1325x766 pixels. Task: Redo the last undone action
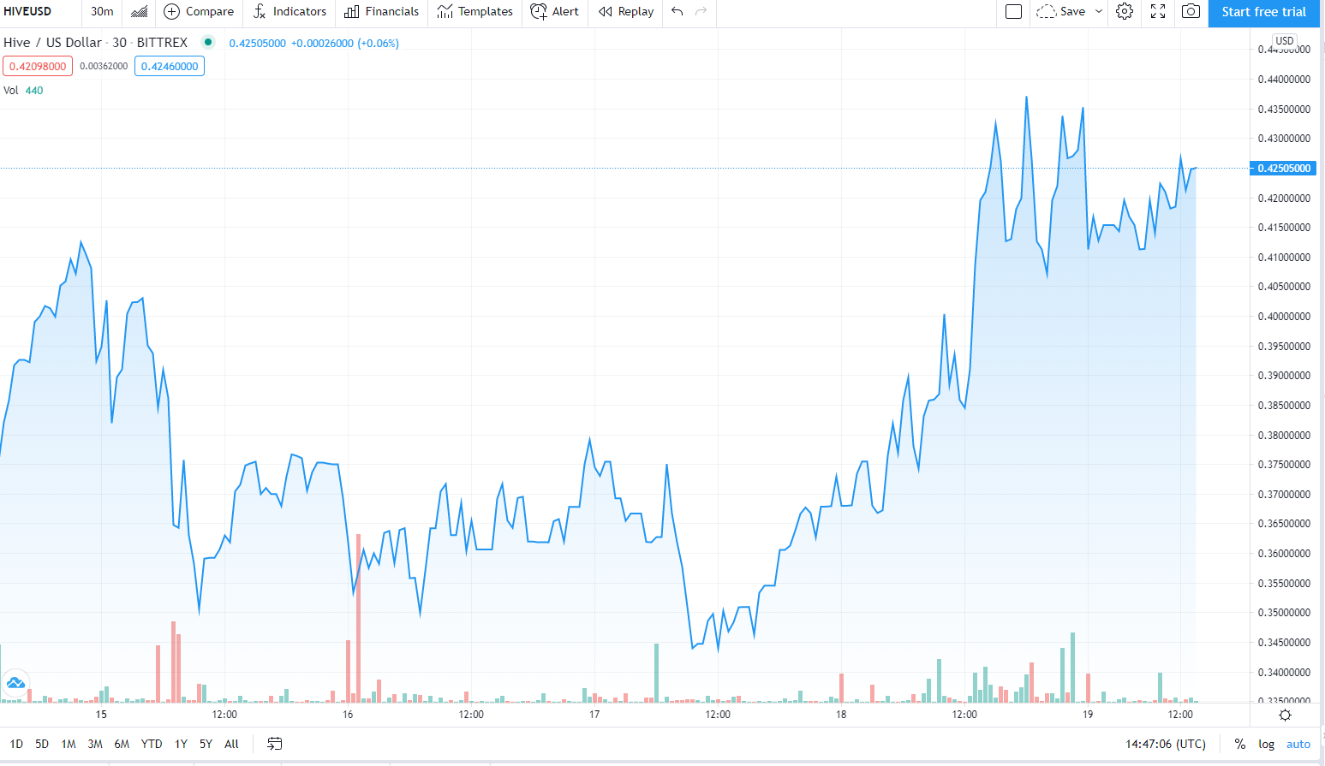point(701,12)
